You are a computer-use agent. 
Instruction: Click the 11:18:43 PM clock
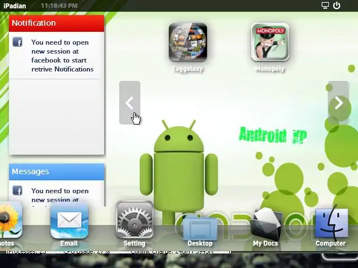tap(59, 6)
